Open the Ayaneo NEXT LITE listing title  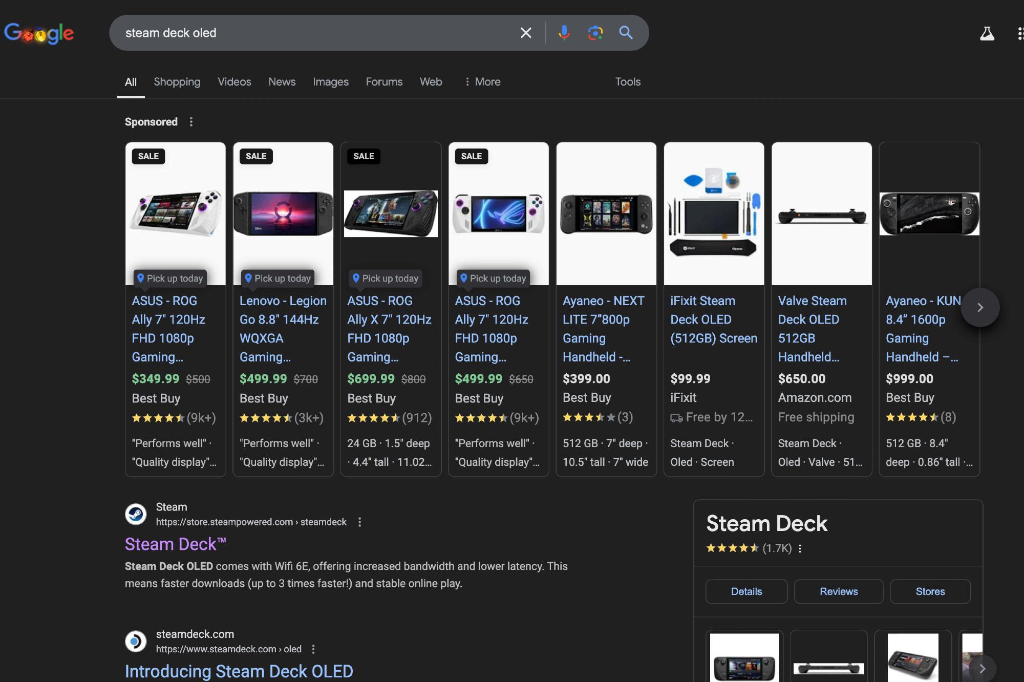[x=604, y=329]
